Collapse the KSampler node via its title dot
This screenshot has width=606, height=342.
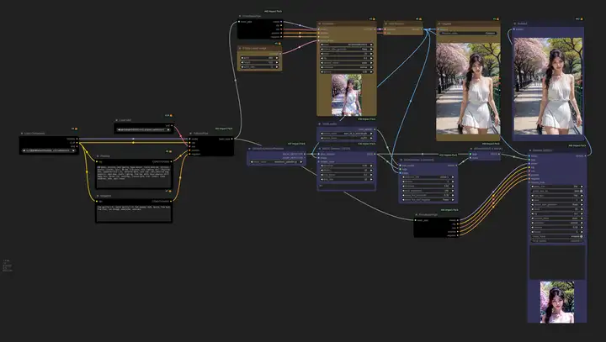click(x=320, y=24)
